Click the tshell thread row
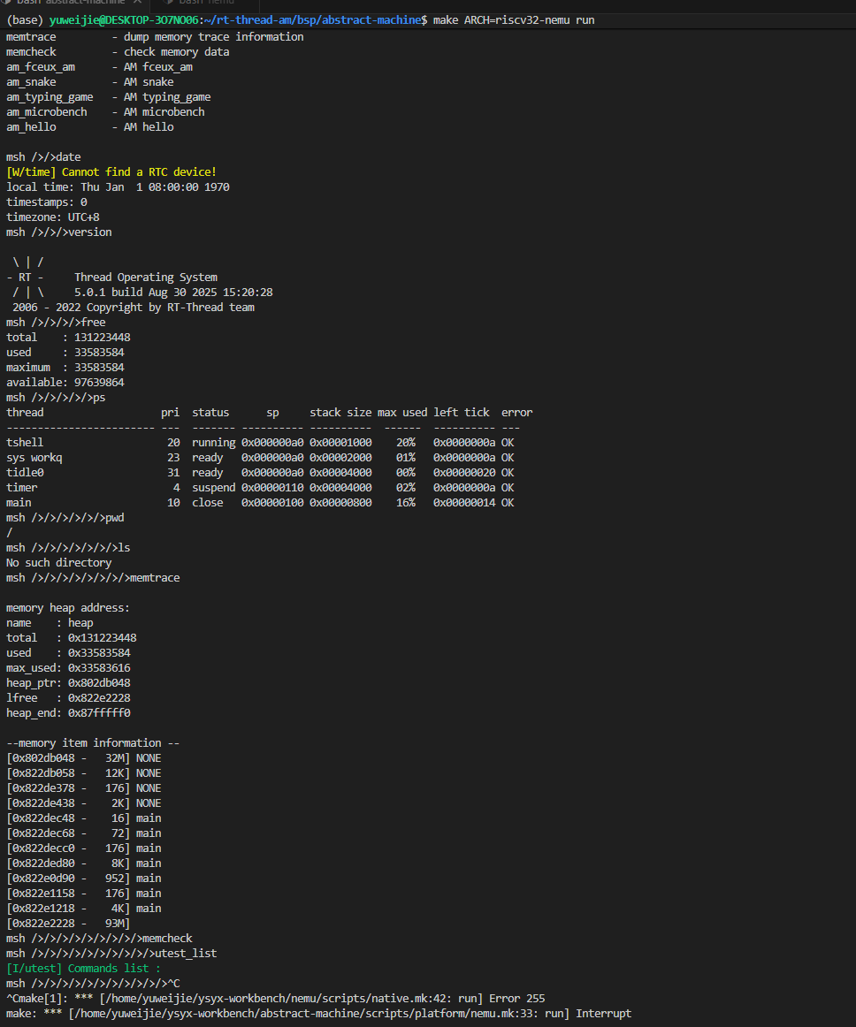This screenshot has height=1027, width=856. tap(25, 442)
